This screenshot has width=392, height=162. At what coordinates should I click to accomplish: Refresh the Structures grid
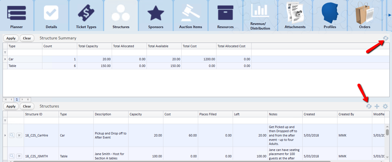[x=369, y=106]
